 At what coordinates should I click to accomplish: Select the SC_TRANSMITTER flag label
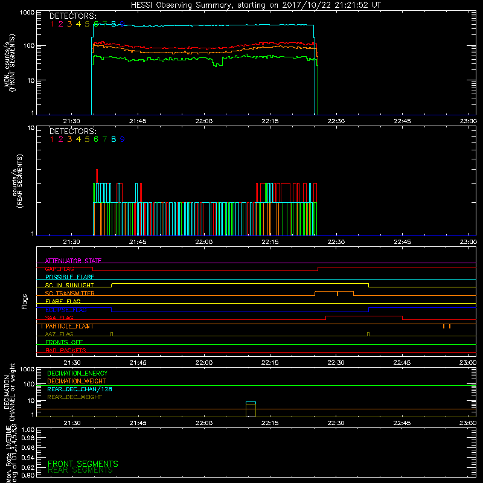(69, 293)
